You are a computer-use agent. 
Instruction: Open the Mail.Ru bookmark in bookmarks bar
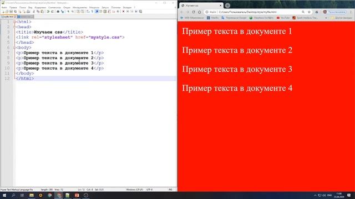pyautogui.click(x=212, y=18)
